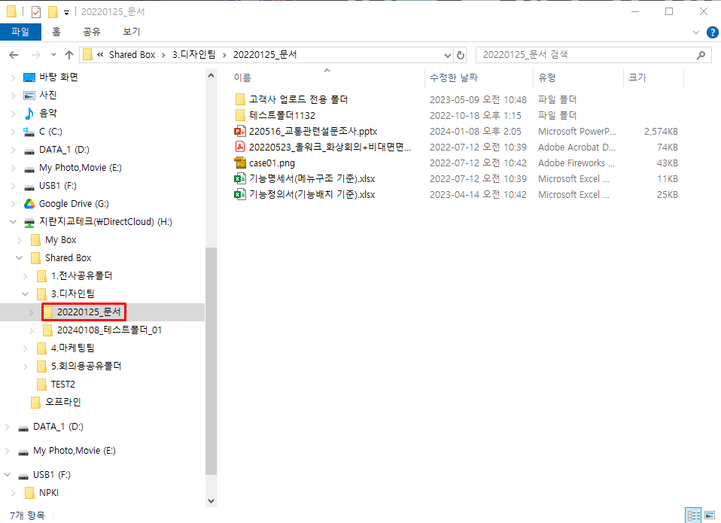Refresh the current folder view
This screenshot has width=721, height=523.
pyautogui.click(x=461, y=55)
